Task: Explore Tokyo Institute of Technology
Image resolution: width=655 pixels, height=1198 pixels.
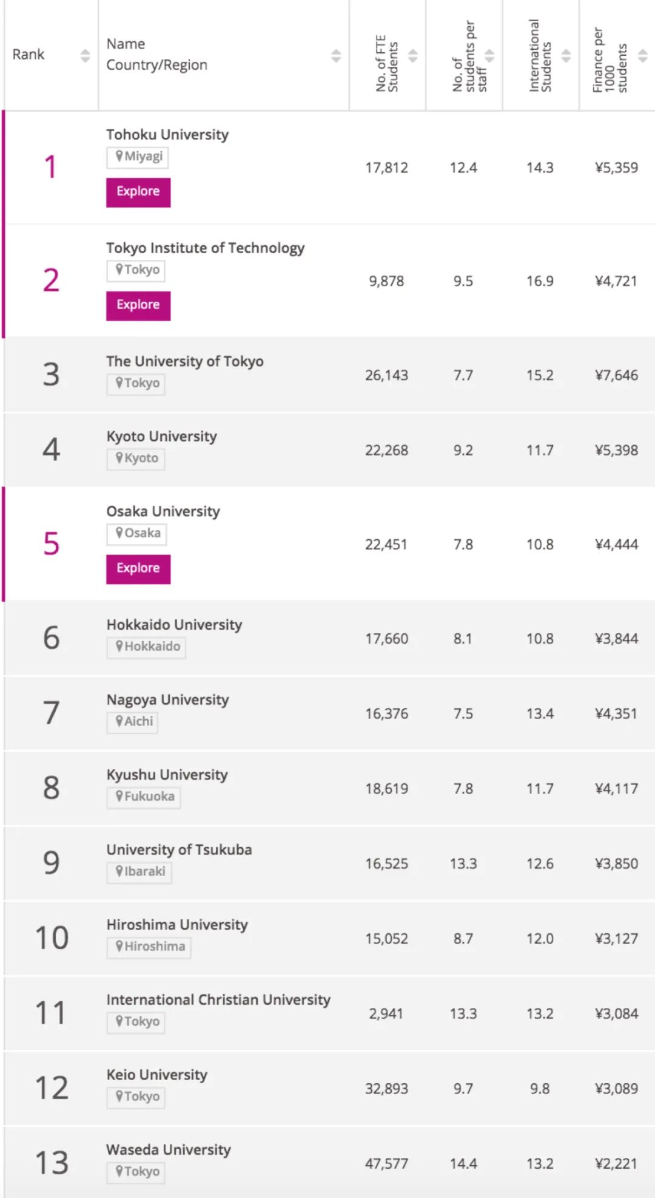Action: [x=138, y=305]
